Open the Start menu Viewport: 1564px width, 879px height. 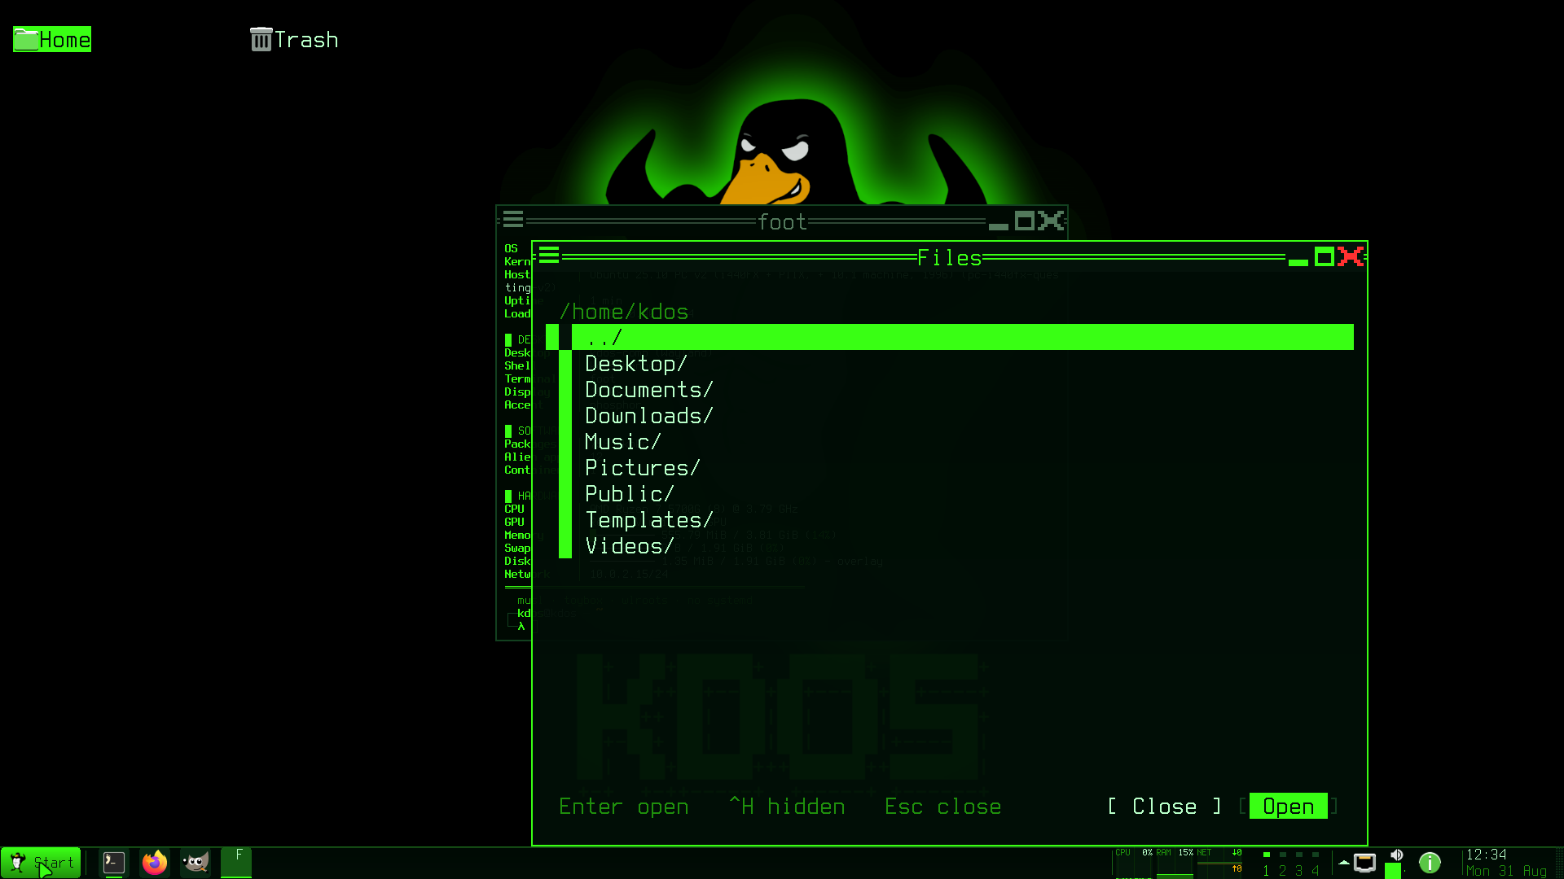click(x=41, y=863)
